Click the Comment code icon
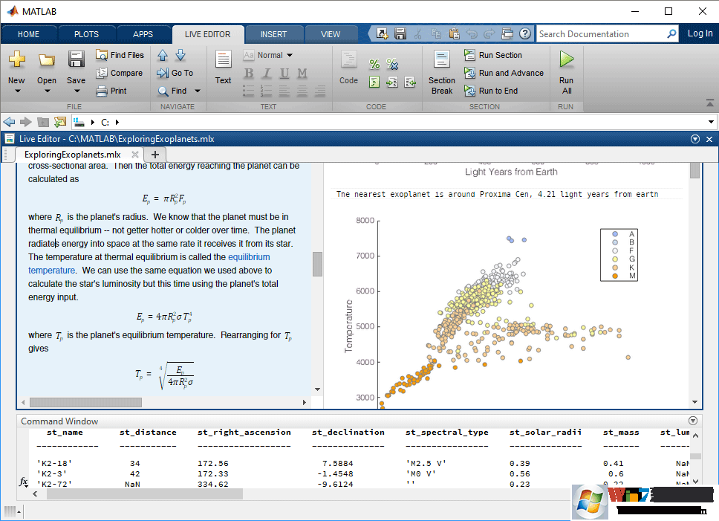719x521 pixels. [x=374, y=63]
